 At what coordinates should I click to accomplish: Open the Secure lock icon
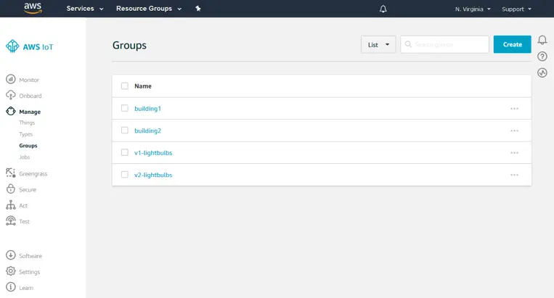[x=11, y=189]
